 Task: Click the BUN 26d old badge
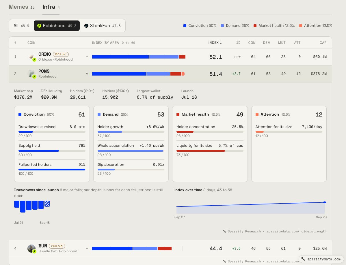[x=57, y=246]
